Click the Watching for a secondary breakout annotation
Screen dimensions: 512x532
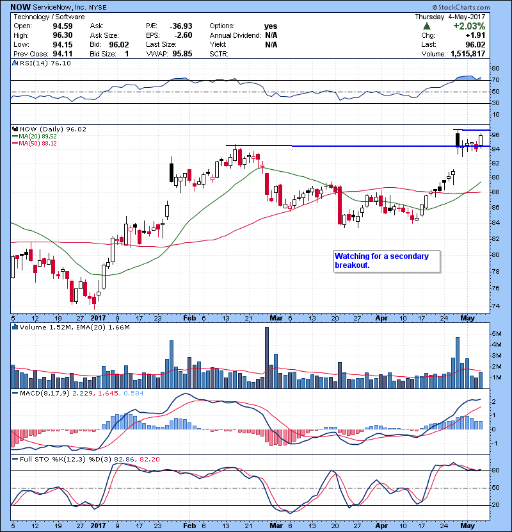pyautogui.click(x=387, y=261)
